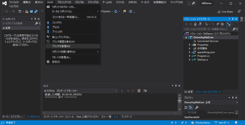Toggle pin on Properties panel
Screen dimensions: 245x125
[x=233, y=98]
